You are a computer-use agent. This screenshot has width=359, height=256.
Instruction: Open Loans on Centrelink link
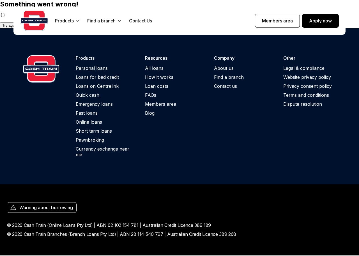(x=97, y=86)
